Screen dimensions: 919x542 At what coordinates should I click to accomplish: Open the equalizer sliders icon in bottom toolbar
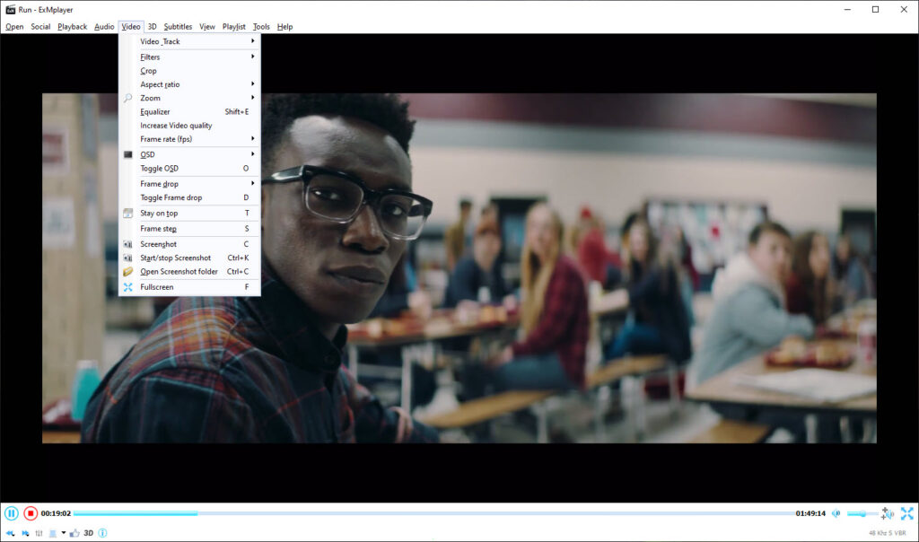pos(39,533)
